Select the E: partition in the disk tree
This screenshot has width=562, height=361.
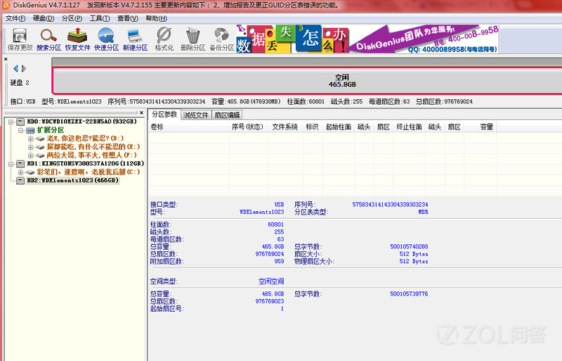93,147
